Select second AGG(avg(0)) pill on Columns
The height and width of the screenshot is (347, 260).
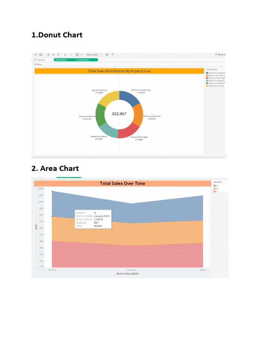point(87,60)
